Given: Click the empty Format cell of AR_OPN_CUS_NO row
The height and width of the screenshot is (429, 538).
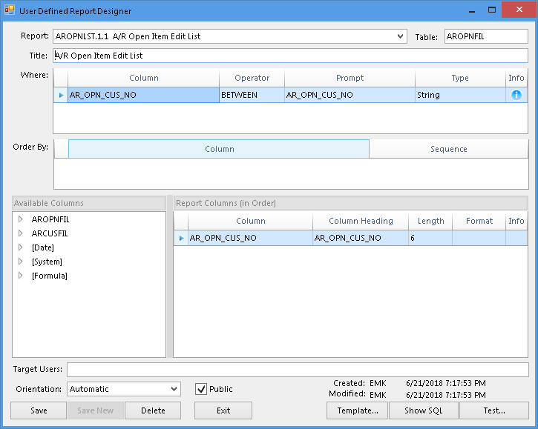Looking at the screenshot, I should [479, 238].
